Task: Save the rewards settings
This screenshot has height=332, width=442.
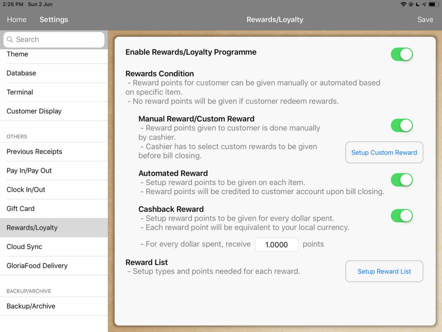Action: pos(425,20)
